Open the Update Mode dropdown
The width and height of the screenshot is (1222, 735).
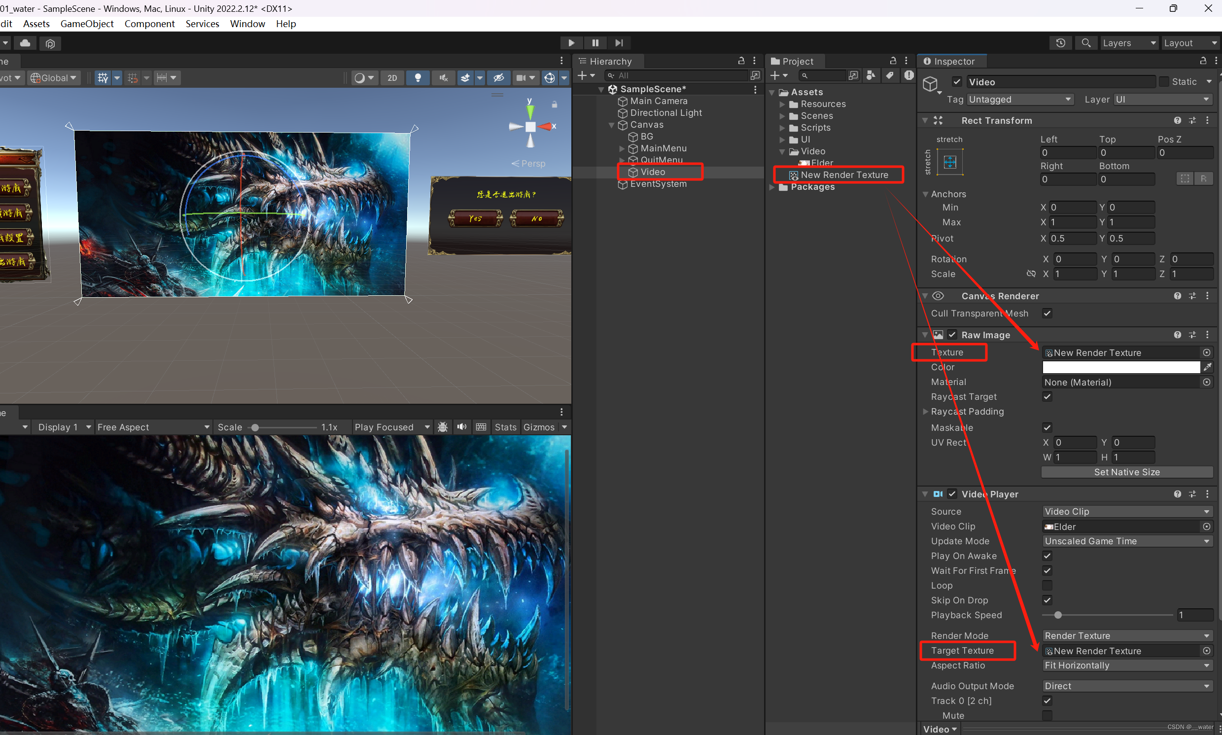pyautogui.click(x=1127, y=541)
